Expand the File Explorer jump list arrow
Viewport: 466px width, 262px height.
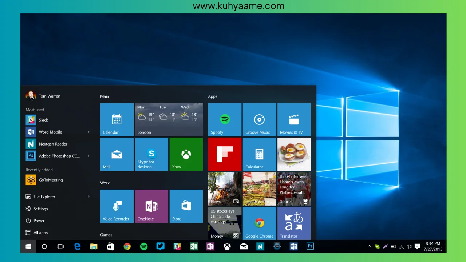(x=88, y=196)
